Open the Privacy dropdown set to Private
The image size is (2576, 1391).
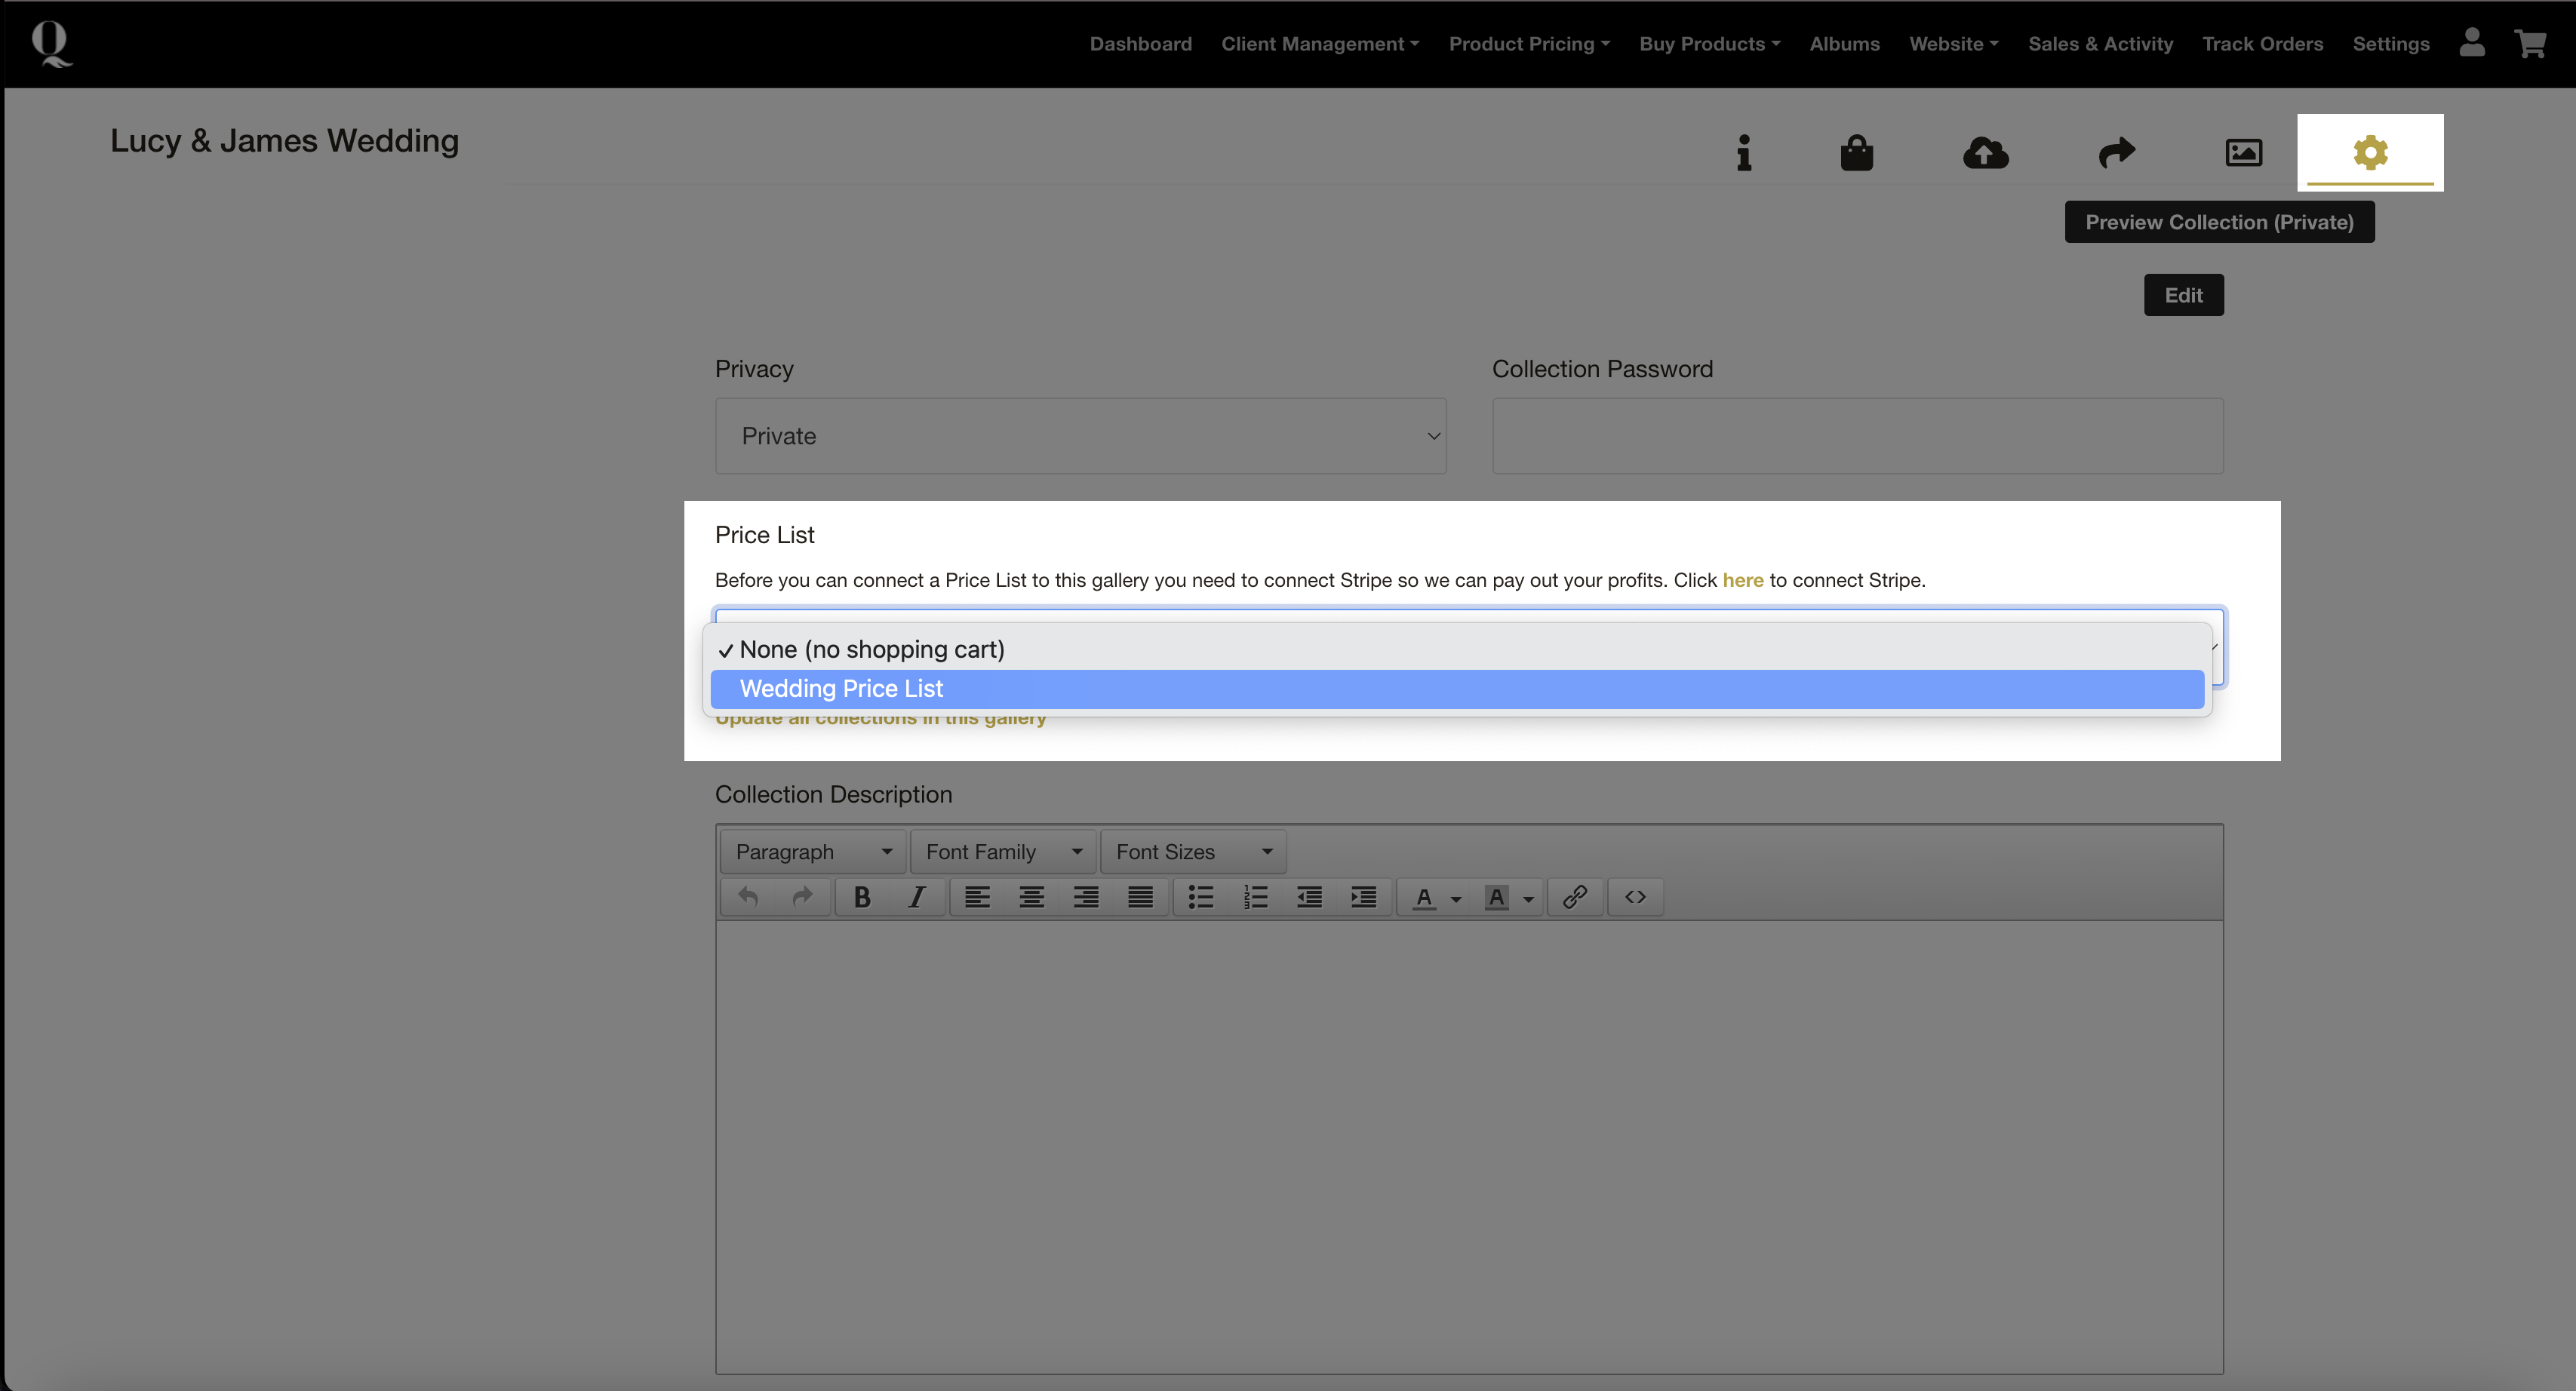coord(1080,436)
